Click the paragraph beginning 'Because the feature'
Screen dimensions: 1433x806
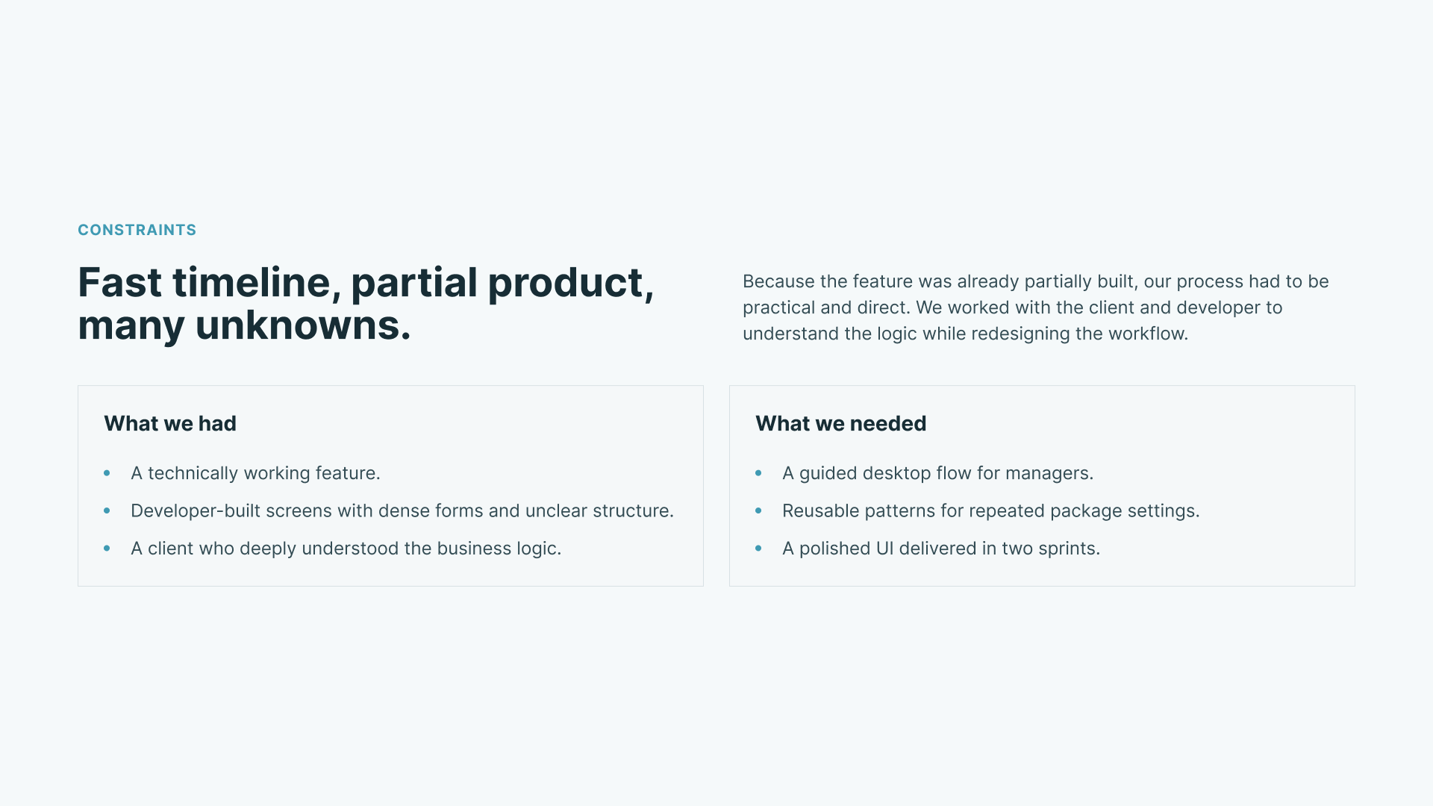(x=1036, y=307)
